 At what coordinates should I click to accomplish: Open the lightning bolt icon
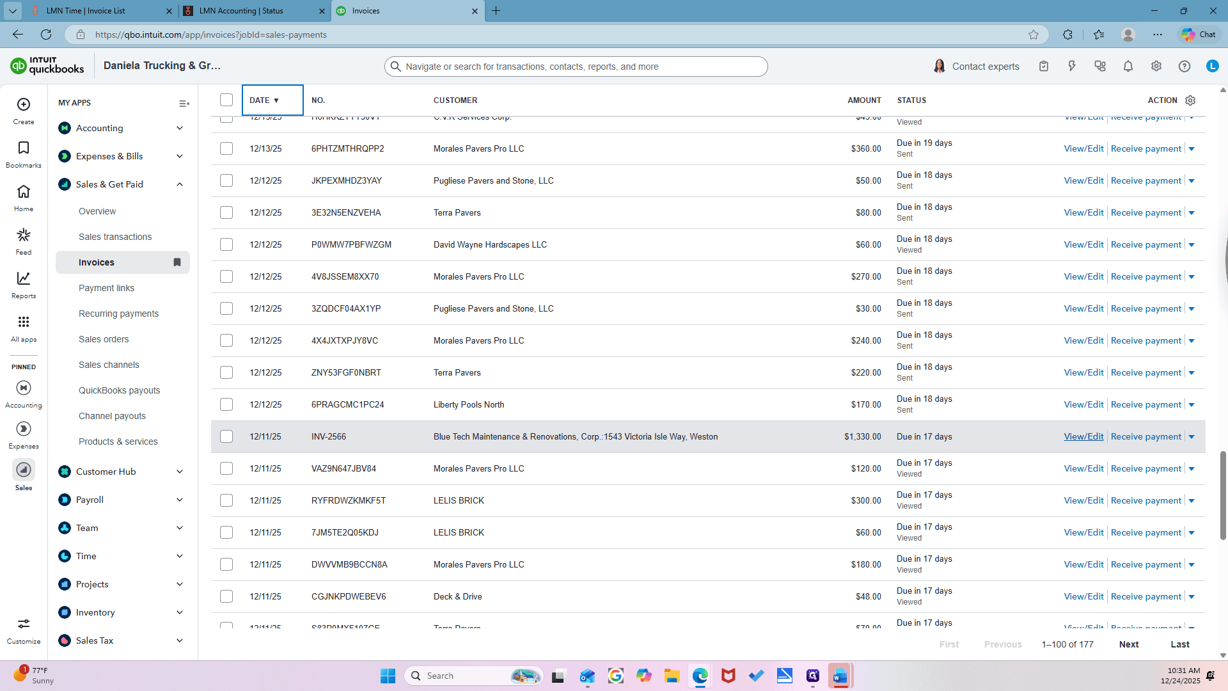[x=1072, y=66]
